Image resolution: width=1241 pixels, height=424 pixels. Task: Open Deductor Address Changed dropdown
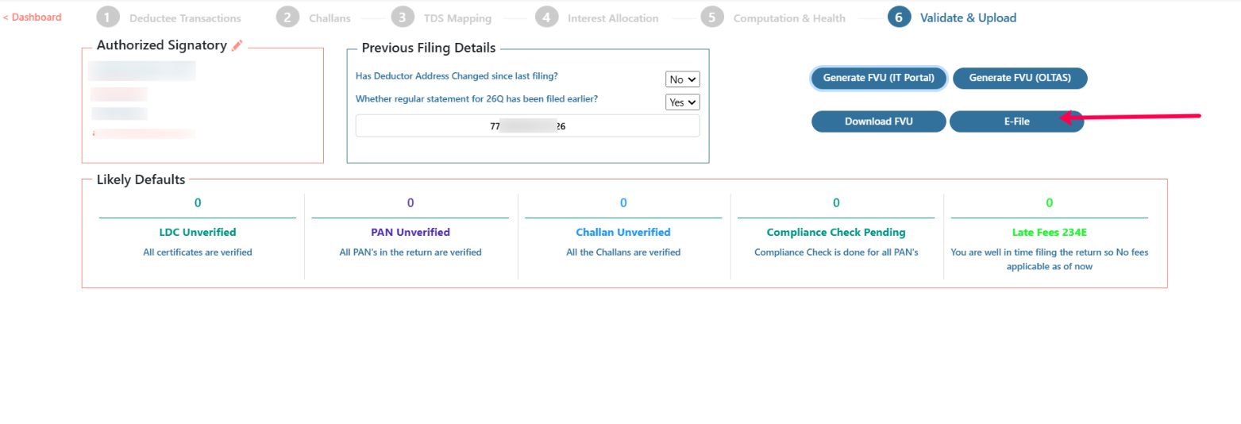(x=682, y=79)
